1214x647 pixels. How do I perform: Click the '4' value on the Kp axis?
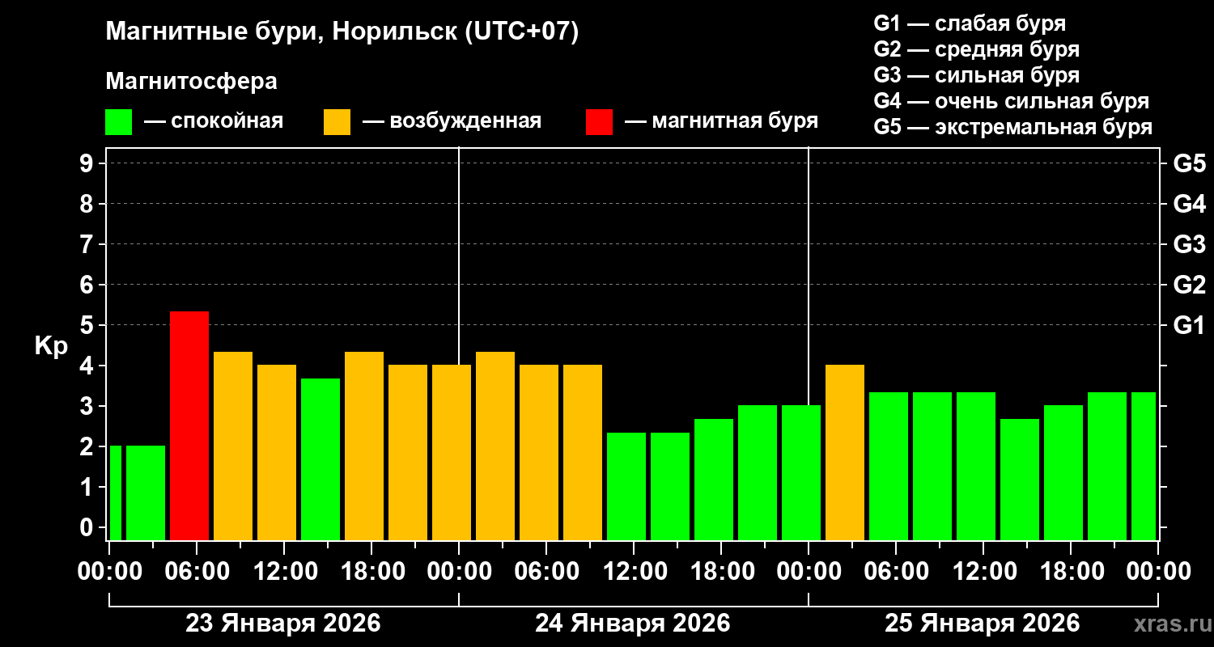click(88, 366)
